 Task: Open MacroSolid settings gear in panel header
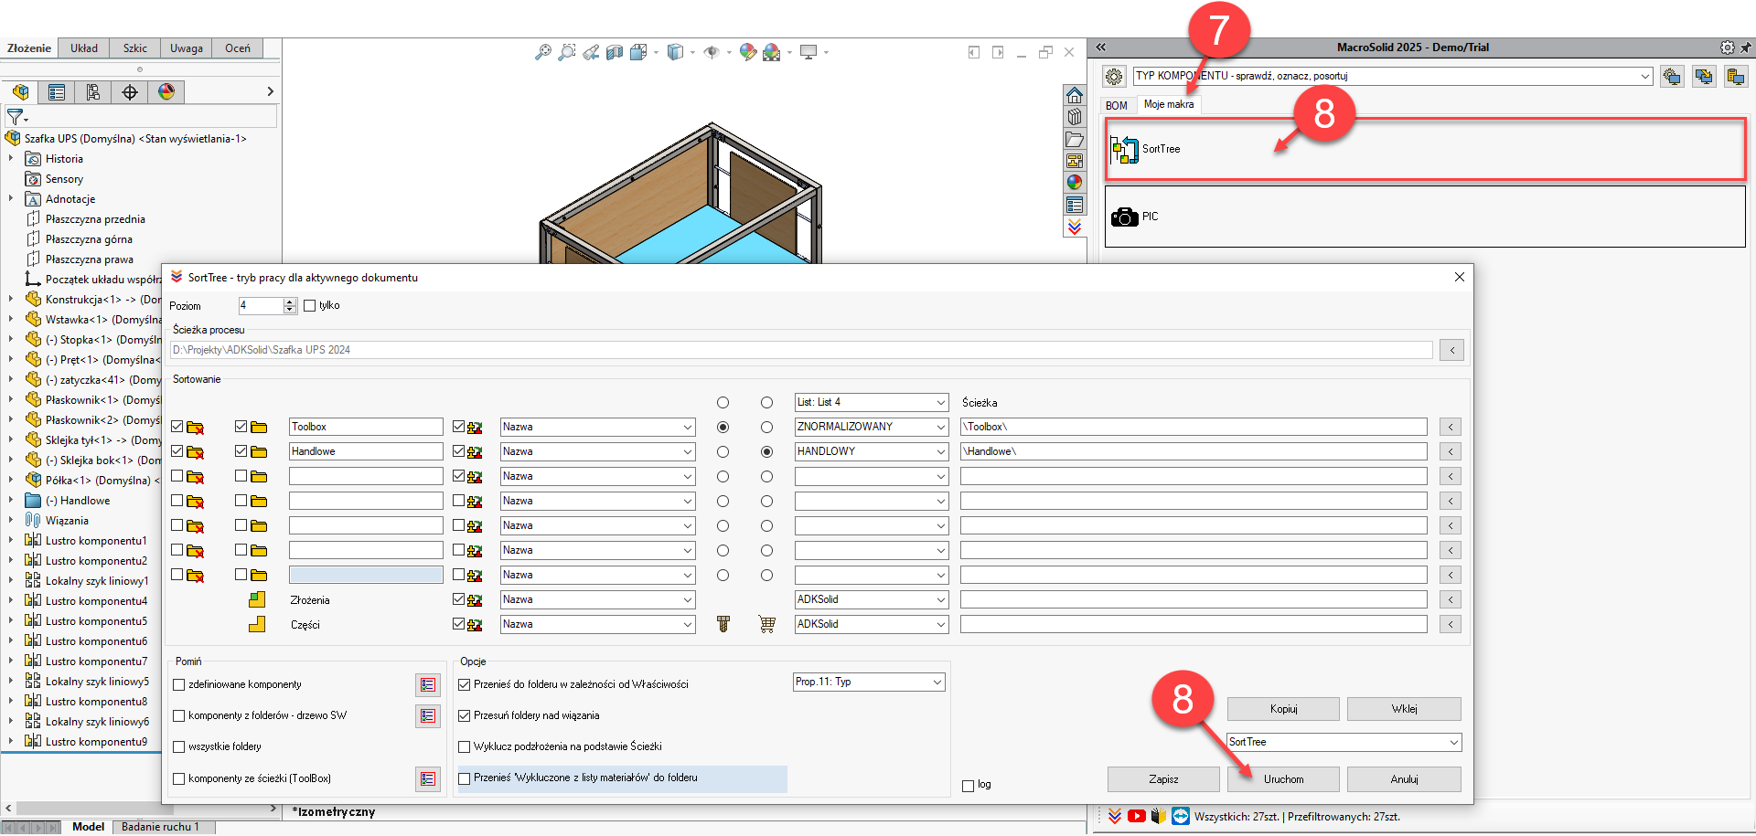[1727, 48]
